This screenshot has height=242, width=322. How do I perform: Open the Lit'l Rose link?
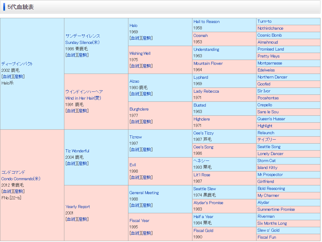click(x=202, y=175)
